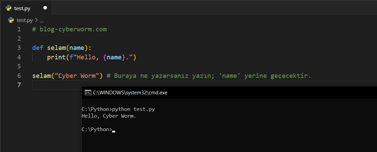Open the breadcrumb ellipsis symbol dropdown

[42, 20]
